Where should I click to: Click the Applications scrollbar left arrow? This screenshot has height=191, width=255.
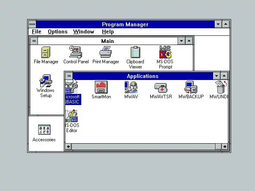click(69, 147)
